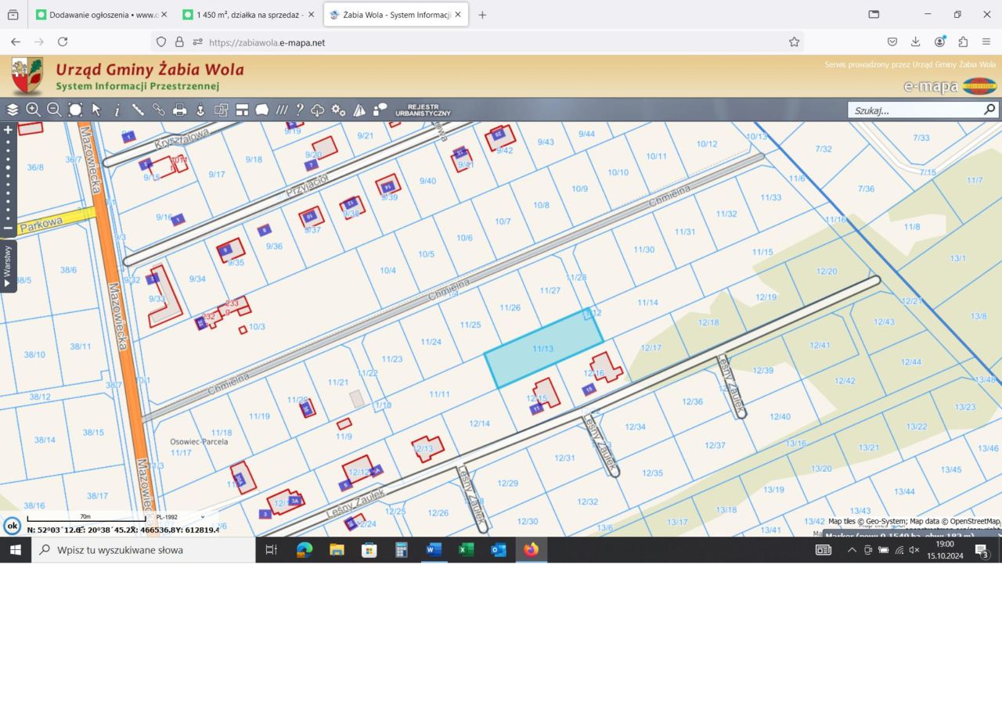The image size is (1002, 708).
Task: Show hidden system tray icons in taskbar
Action: pyautogui.click(x=852, y=550)
